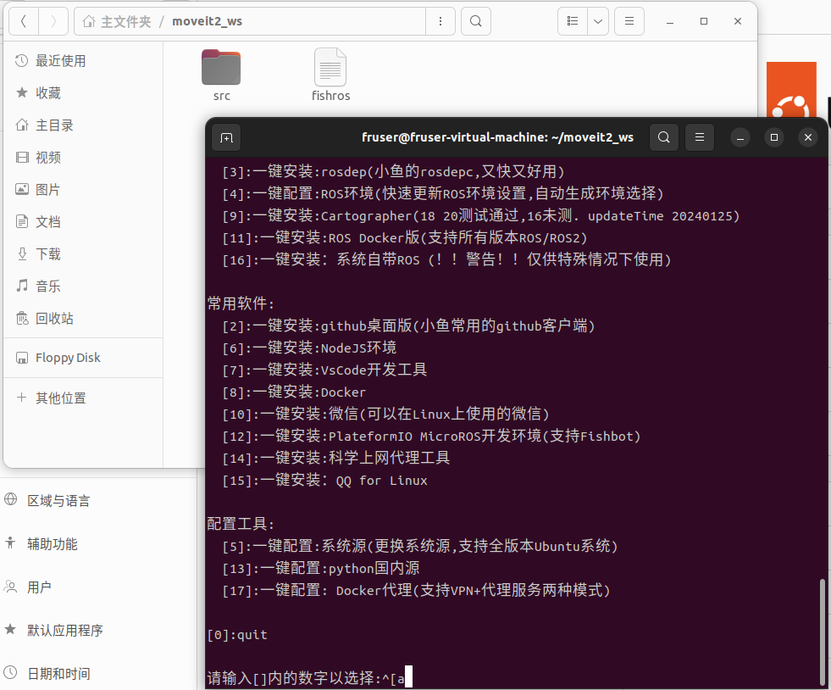Open Music (音乐) folder in sidebar

point(83,287)
